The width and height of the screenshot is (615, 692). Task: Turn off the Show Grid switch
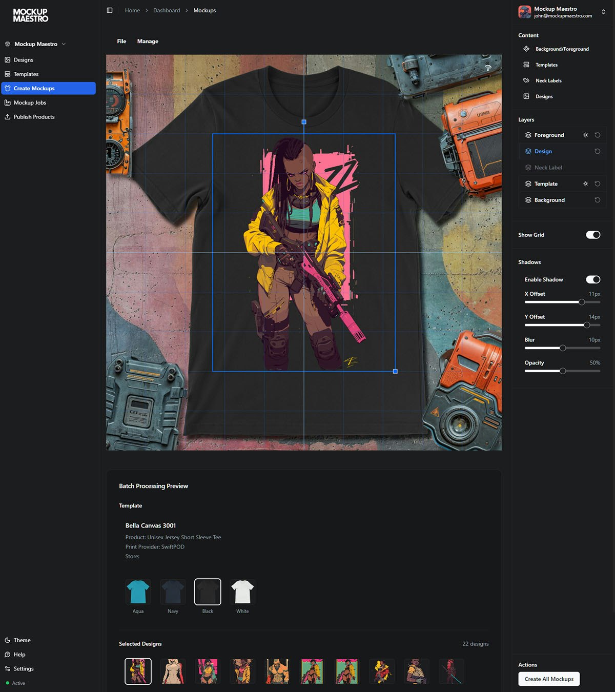(593, 235)
